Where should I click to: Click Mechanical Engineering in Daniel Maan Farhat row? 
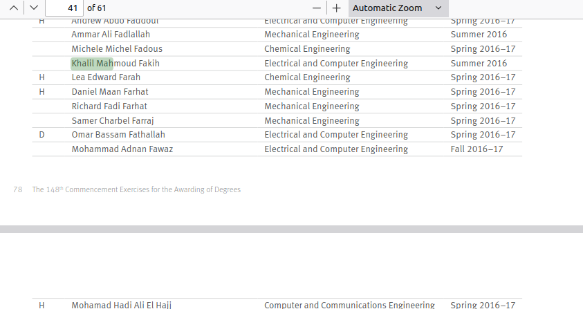[x=312, y=92]
